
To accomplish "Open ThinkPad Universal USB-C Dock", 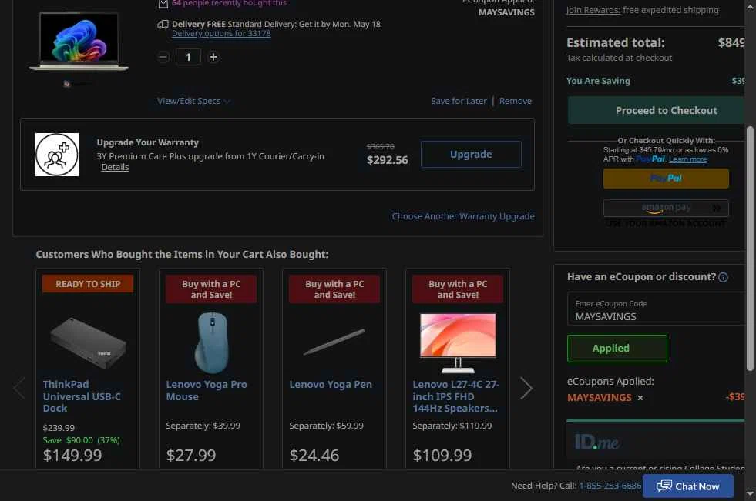I will pos(82,396).
